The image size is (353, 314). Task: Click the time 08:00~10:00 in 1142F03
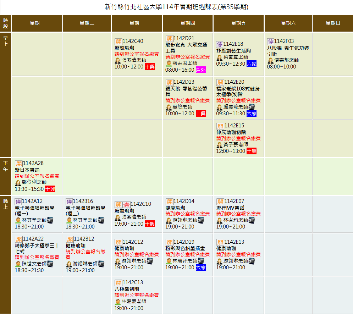coord(281,67)
